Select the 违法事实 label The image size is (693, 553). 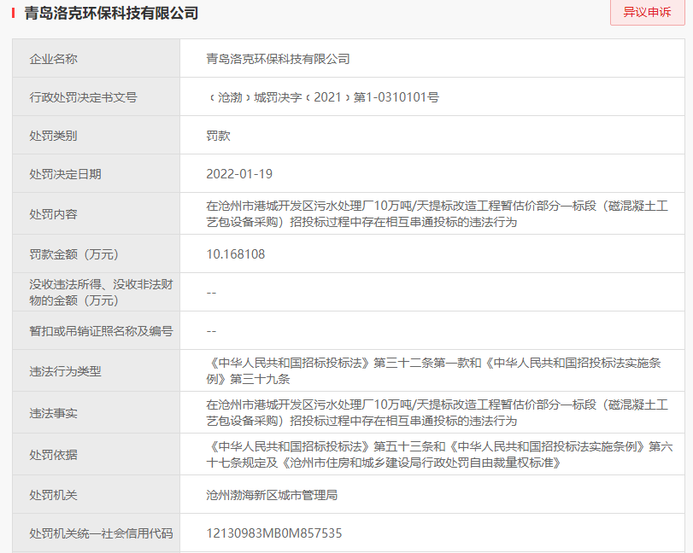[54, 413]
